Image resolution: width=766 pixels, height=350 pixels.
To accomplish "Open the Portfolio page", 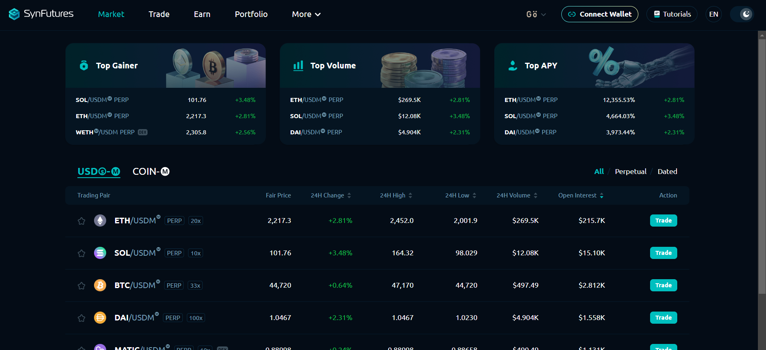I will pyautogui.click(x=251, y=14).
